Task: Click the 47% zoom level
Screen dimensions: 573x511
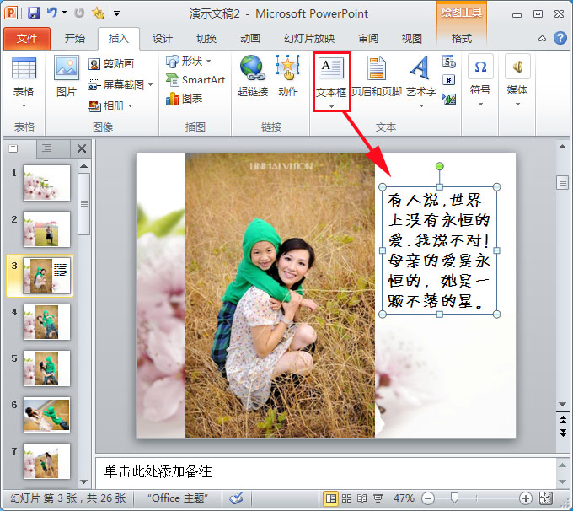Action: pos(404,498)
